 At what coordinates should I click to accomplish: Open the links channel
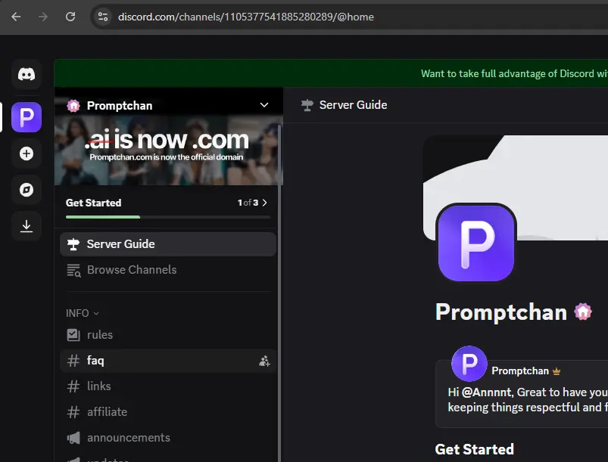(x=168, y=386)
